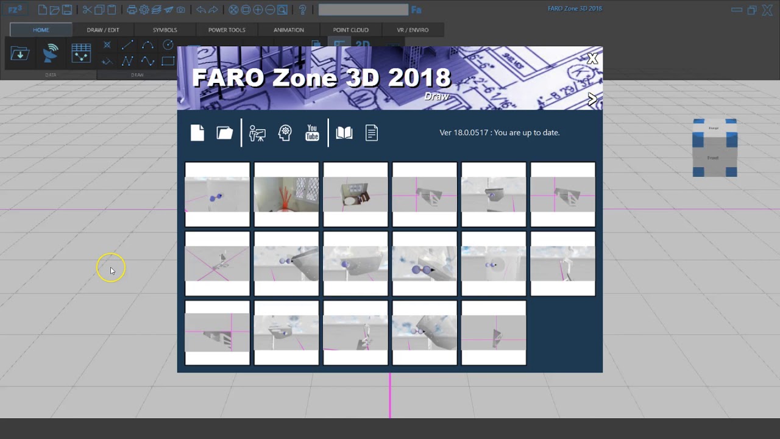Screen dimensions: 780x439
Task: Open the SYMBOLS ribbon tab
Action: pos(165,30)
